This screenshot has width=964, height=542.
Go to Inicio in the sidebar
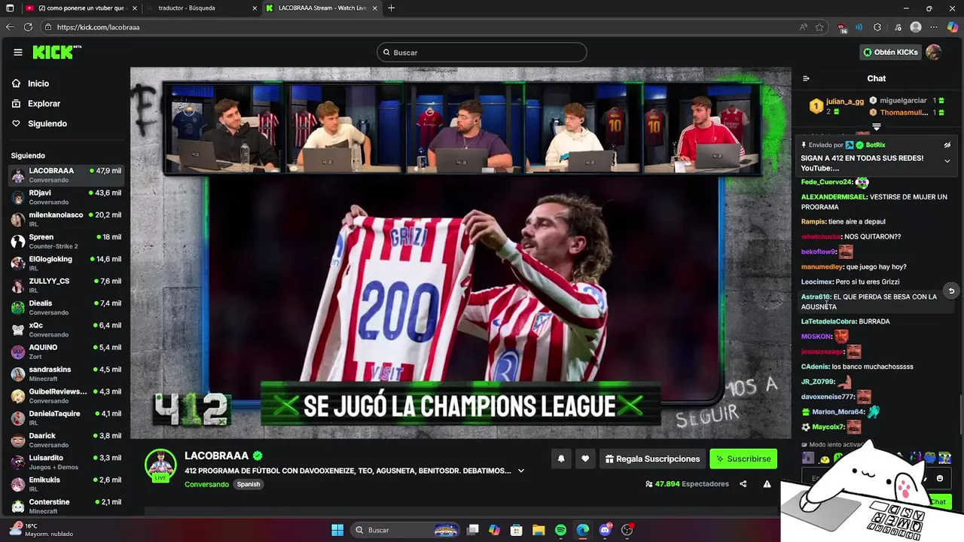(x=38, y=84)
